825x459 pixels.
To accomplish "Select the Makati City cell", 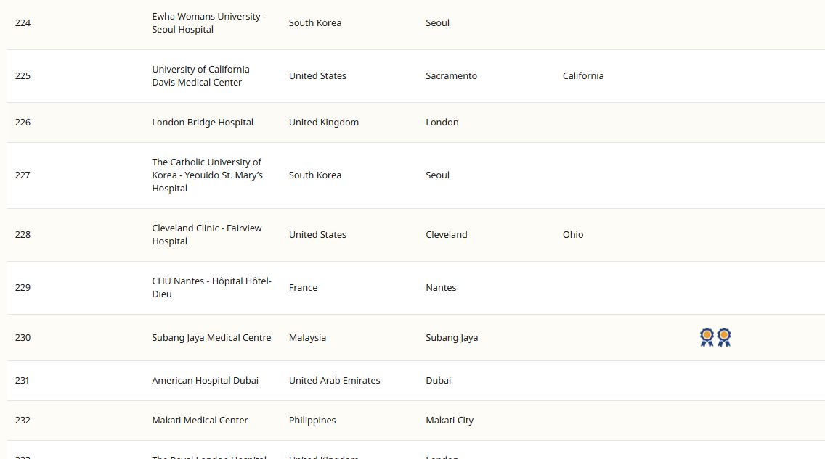I will (449, 421).
